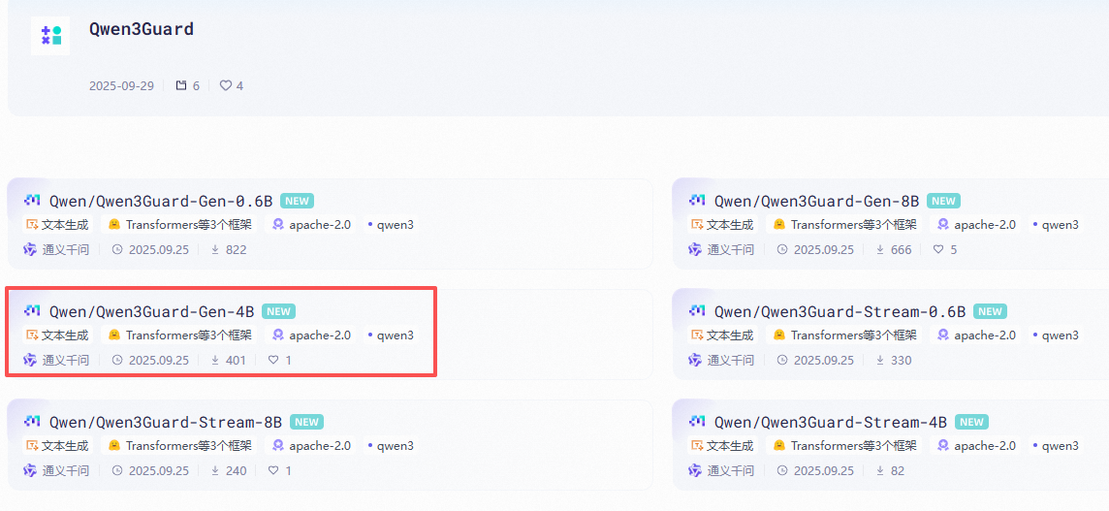
Task: Click apache-2.0 tag on Qwen3Guard-Stream-4B card
Action: point(976,446)
